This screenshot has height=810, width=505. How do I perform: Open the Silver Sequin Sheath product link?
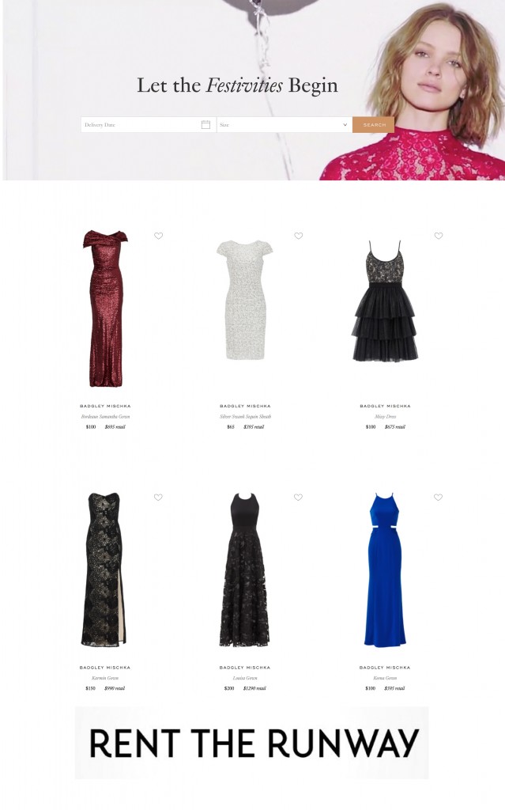click(x=245, y=416)
